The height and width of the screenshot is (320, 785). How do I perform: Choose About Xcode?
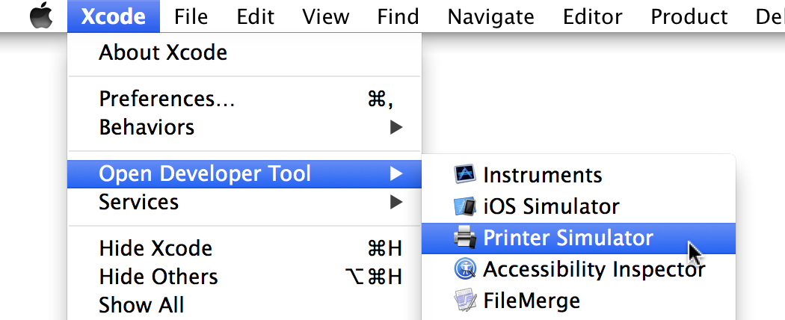pos(244,52)
